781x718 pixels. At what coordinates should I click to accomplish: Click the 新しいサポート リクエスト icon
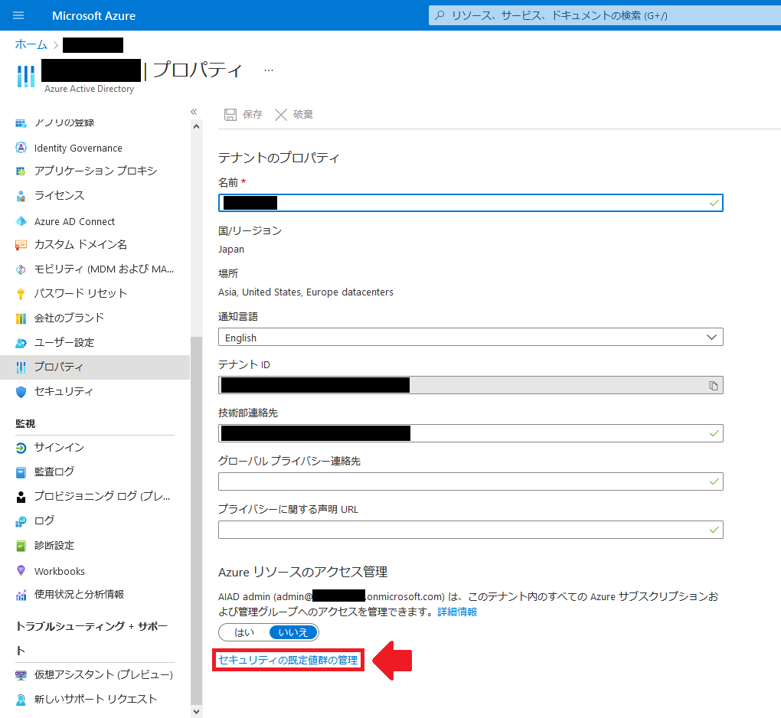point(21,700)
